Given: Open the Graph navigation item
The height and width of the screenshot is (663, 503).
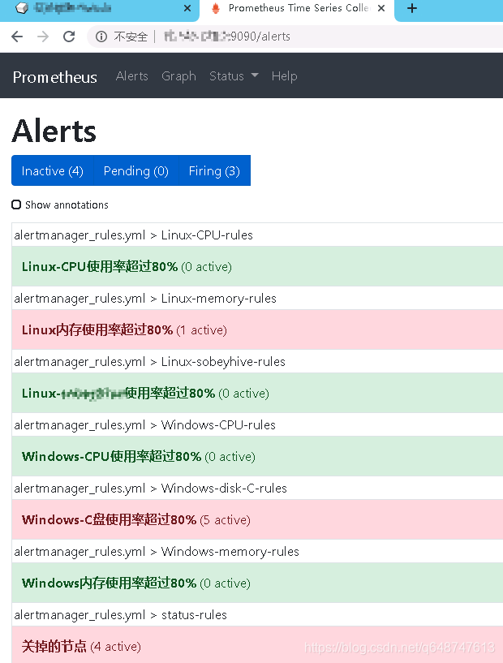Looking at the screenshot, I should [x=178, y=76].
